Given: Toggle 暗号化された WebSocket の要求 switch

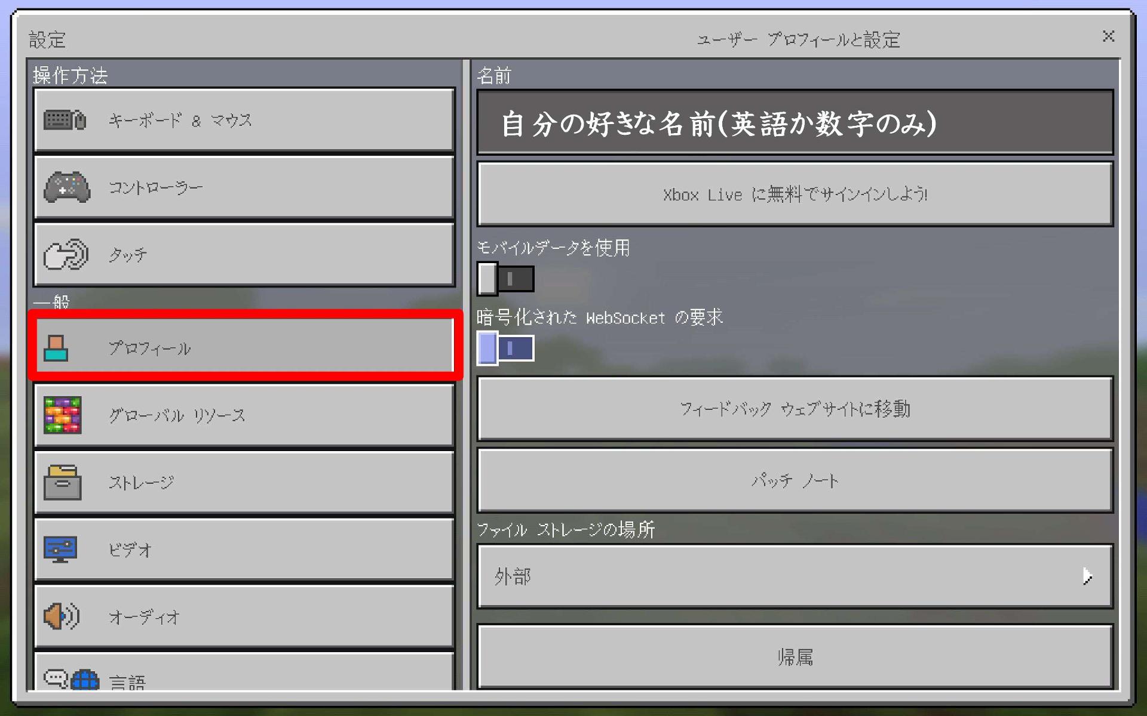Looking at the screenshot, I should pyautogui.click(x=505, y=348).
